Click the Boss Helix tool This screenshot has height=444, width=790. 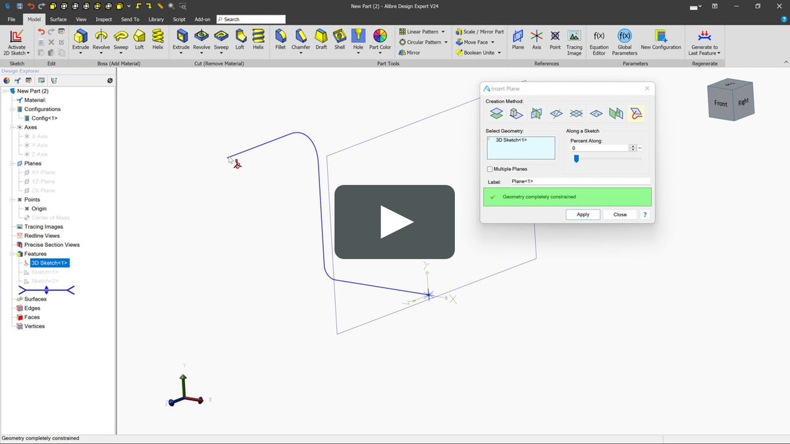coord(158,38)
